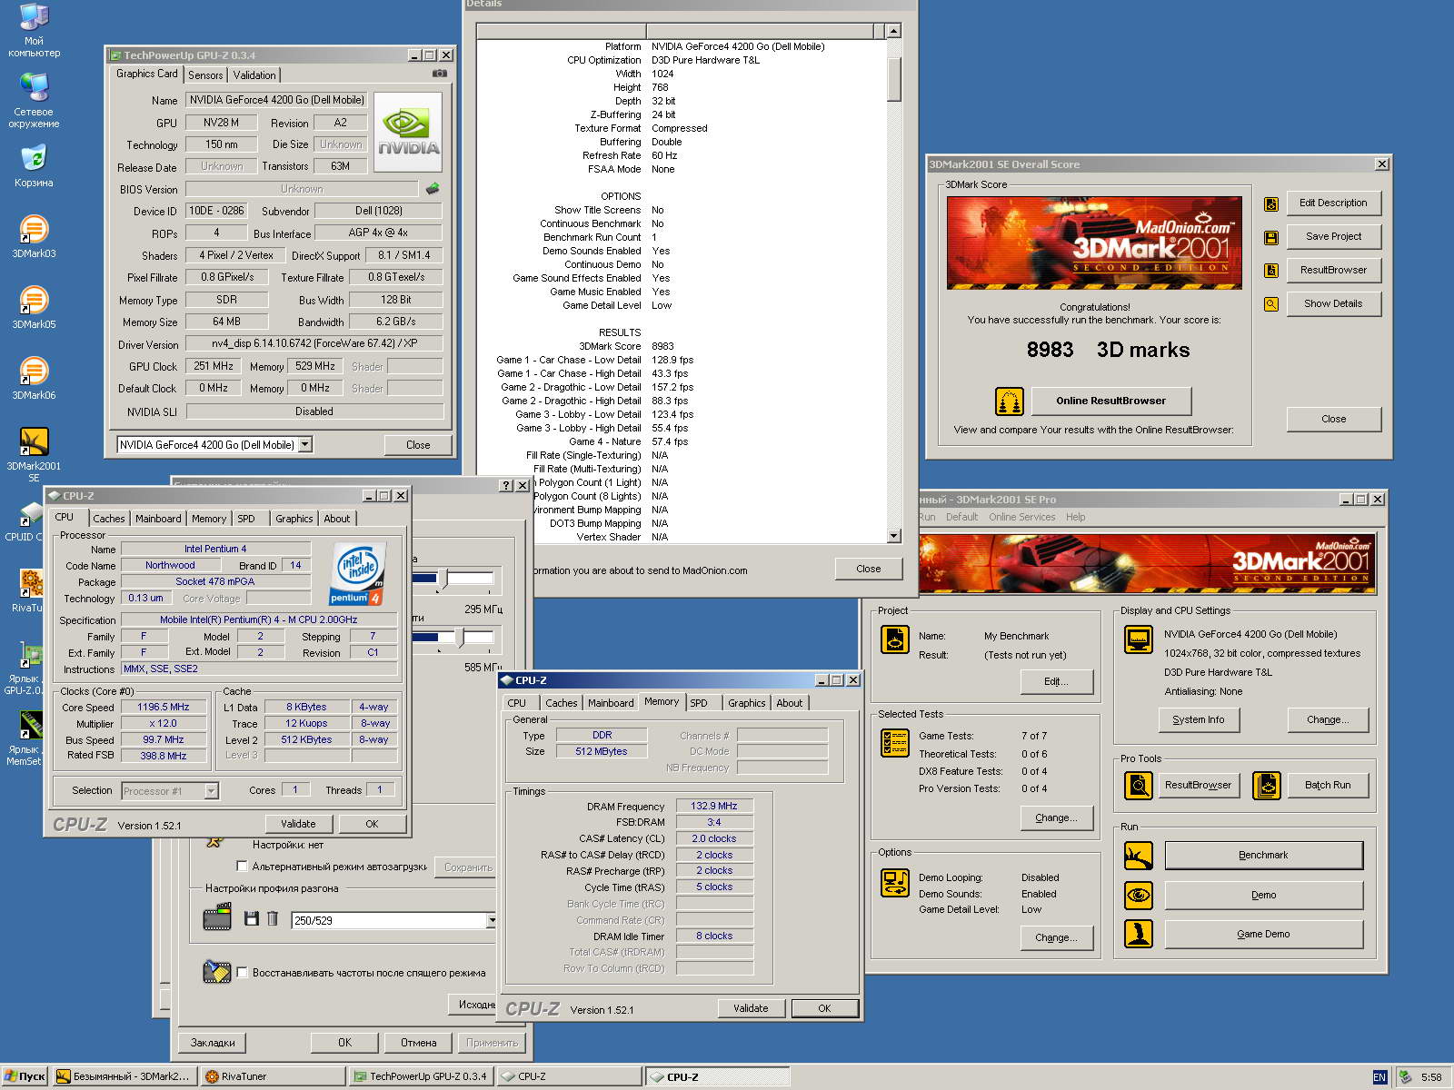Image resolution: width=1454 pixels, height=1090 pixels.
Task: Open the 3DMark05 desktop shortcut
Action: pos(34,308)
